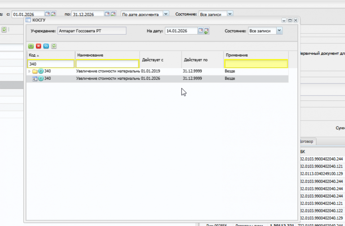Click 31.12.9999 in the 2019 row
The height and width of the screenshot is (226, 345).
click(x=192, y=71)
